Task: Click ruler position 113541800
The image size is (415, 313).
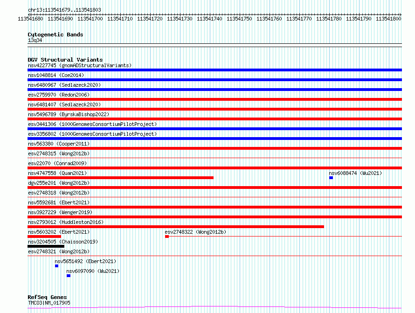Action: [388, 19]
